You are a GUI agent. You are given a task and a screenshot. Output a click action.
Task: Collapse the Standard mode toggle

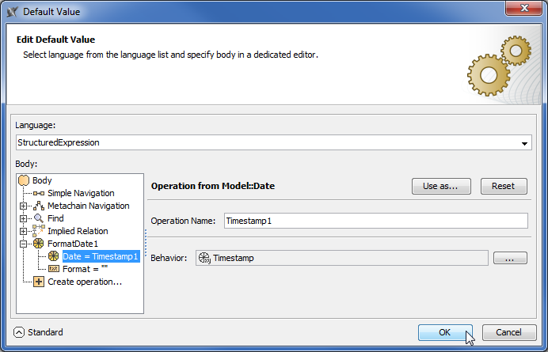pos(20,332)
